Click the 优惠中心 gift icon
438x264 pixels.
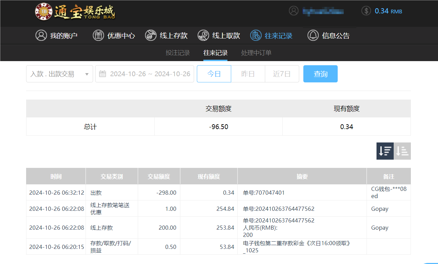point(99,35)
